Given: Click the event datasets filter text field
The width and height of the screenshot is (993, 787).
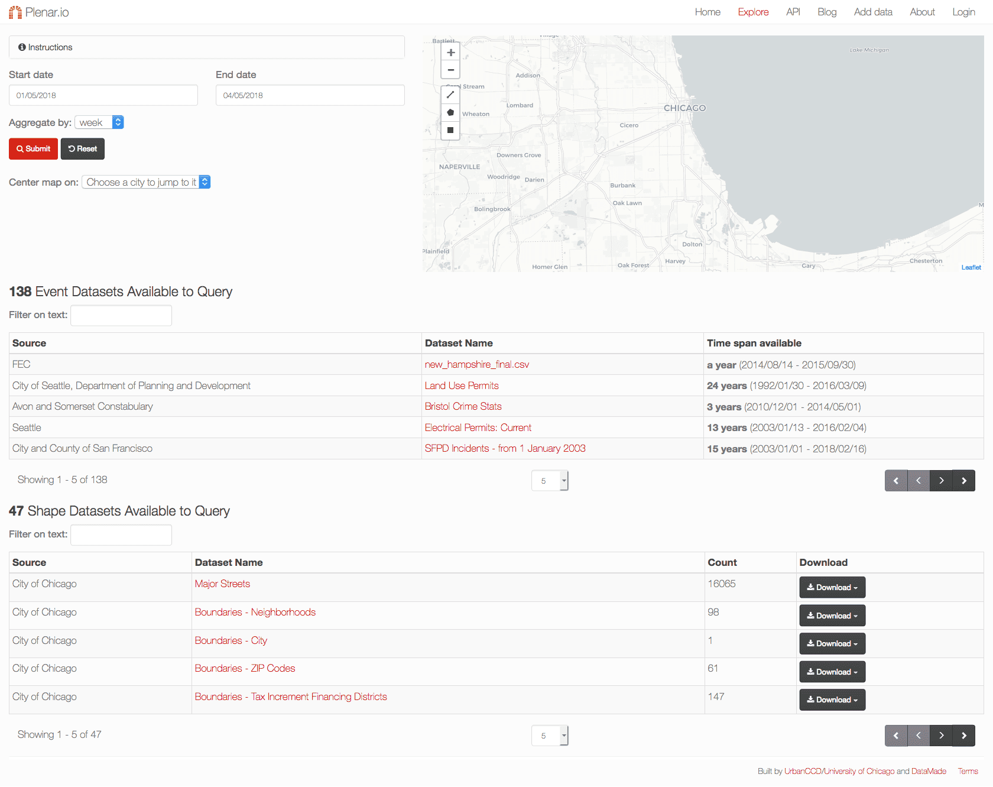Looking at the screenshot, I should click(121, 315).
